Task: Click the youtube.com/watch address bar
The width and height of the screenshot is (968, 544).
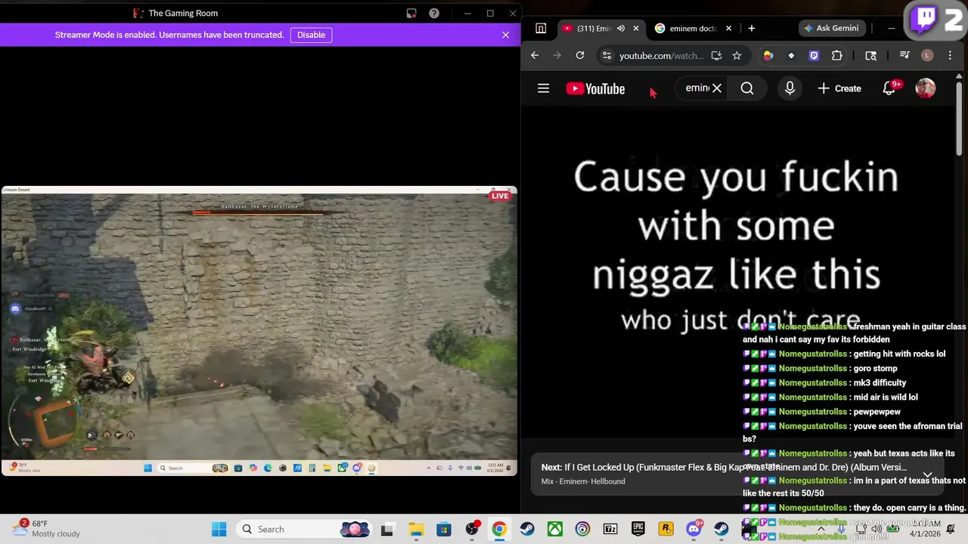Action: [x=662, y=55]
